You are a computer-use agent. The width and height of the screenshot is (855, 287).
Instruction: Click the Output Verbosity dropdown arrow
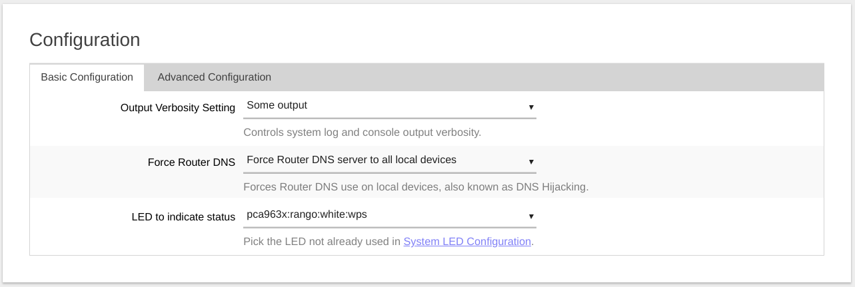(x=531, y=107)
